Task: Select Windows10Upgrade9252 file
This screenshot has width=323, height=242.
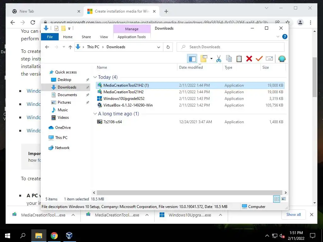Action: point(190,98)
